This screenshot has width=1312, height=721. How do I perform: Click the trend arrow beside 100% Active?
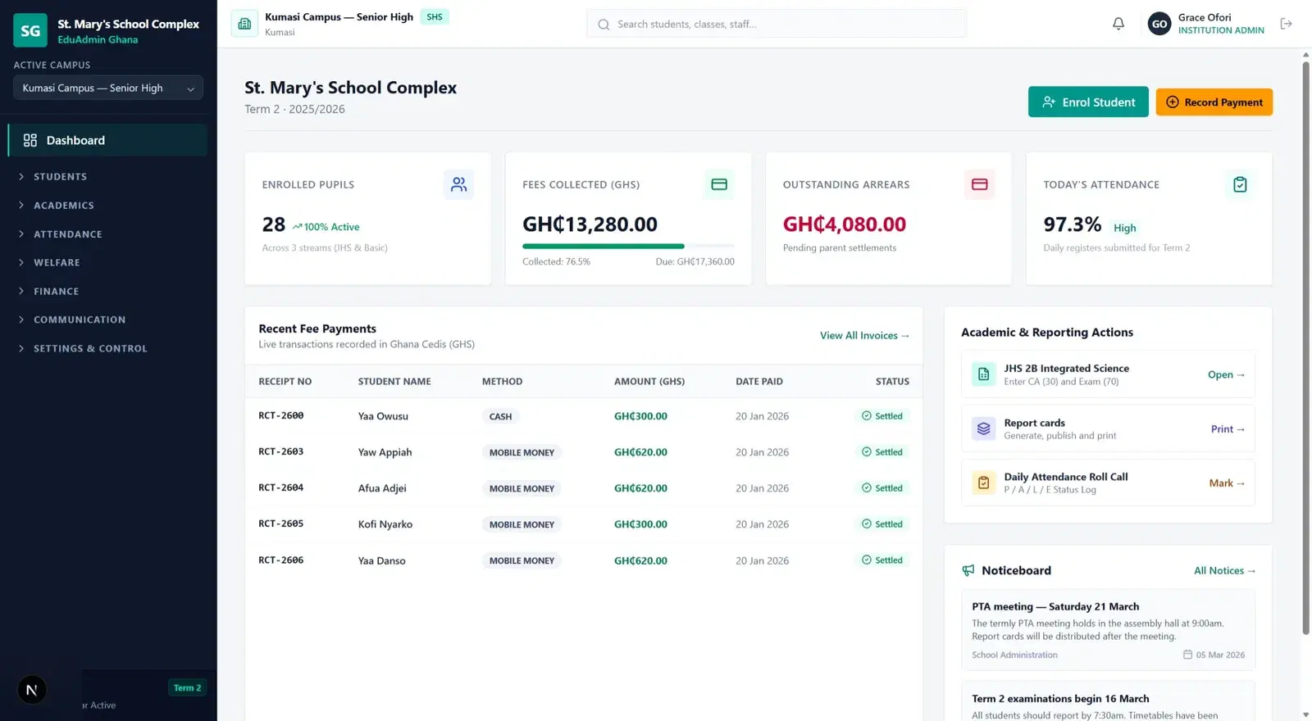(x=297, y=227)
